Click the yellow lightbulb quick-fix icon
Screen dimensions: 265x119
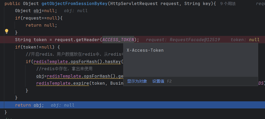7,31
